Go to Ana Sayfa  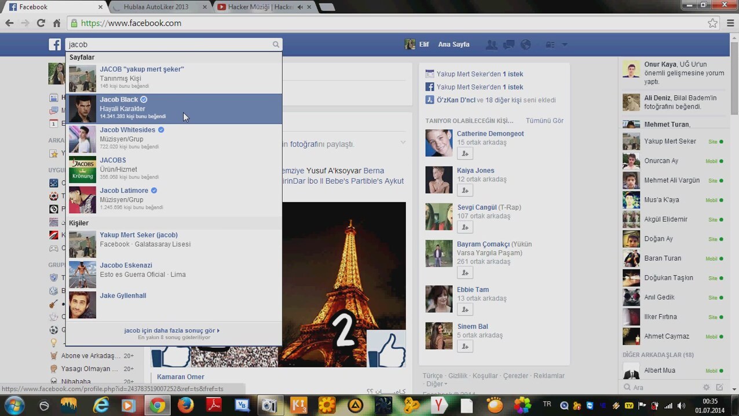453,44
